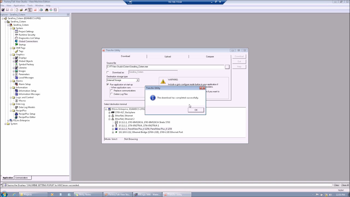Check the Replace communications checkbox
Screen dimensions: 350x197
pyautogui.click(x=112, y=91)
